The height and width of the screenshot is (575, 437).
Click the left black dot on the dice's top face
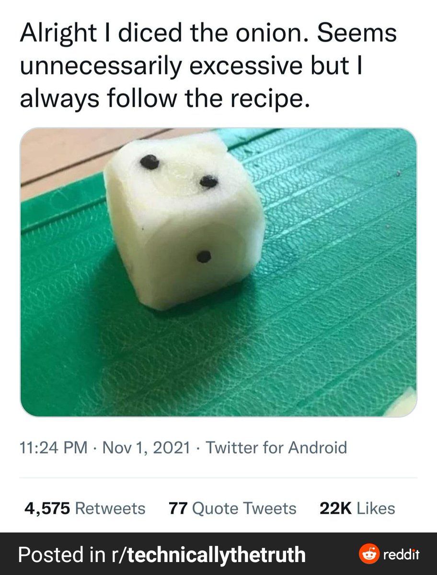tap(150, 161)
